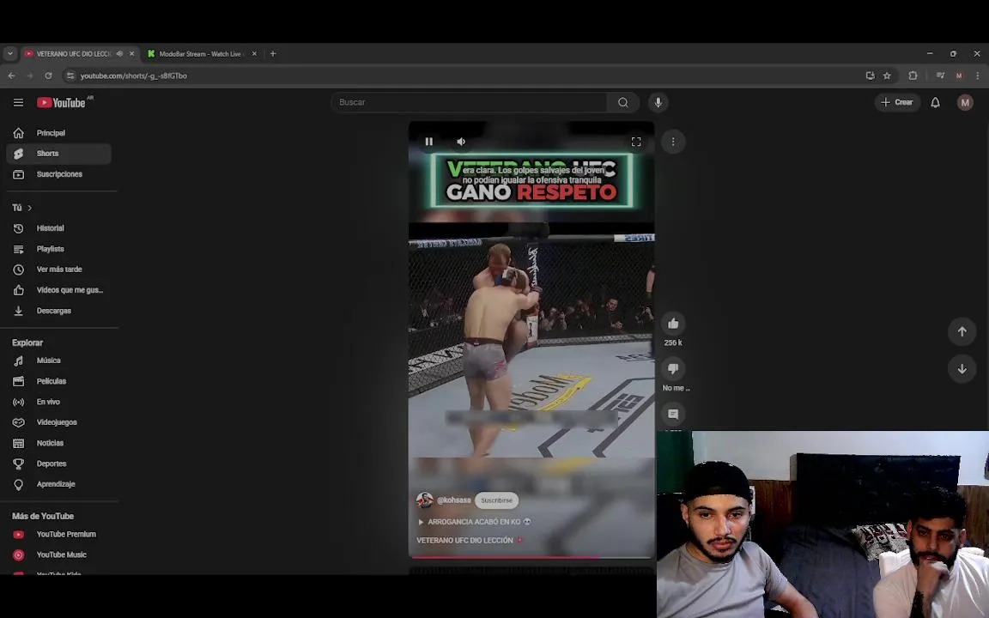989x618 pixels.
Task: Click Suscribirse on @kohsasa channel
Action: (x=496, y=500)
